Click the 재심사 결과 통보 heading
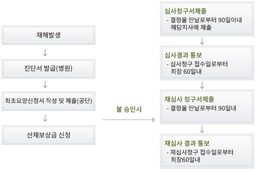Image resolution: width=256 pixels, height=172 pixels. (187, 143)
